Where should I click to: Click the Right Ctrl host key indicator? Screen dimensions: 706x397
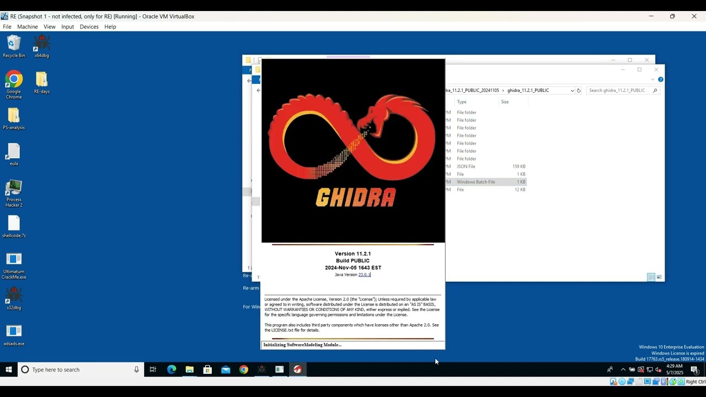[x=696, y=382]
